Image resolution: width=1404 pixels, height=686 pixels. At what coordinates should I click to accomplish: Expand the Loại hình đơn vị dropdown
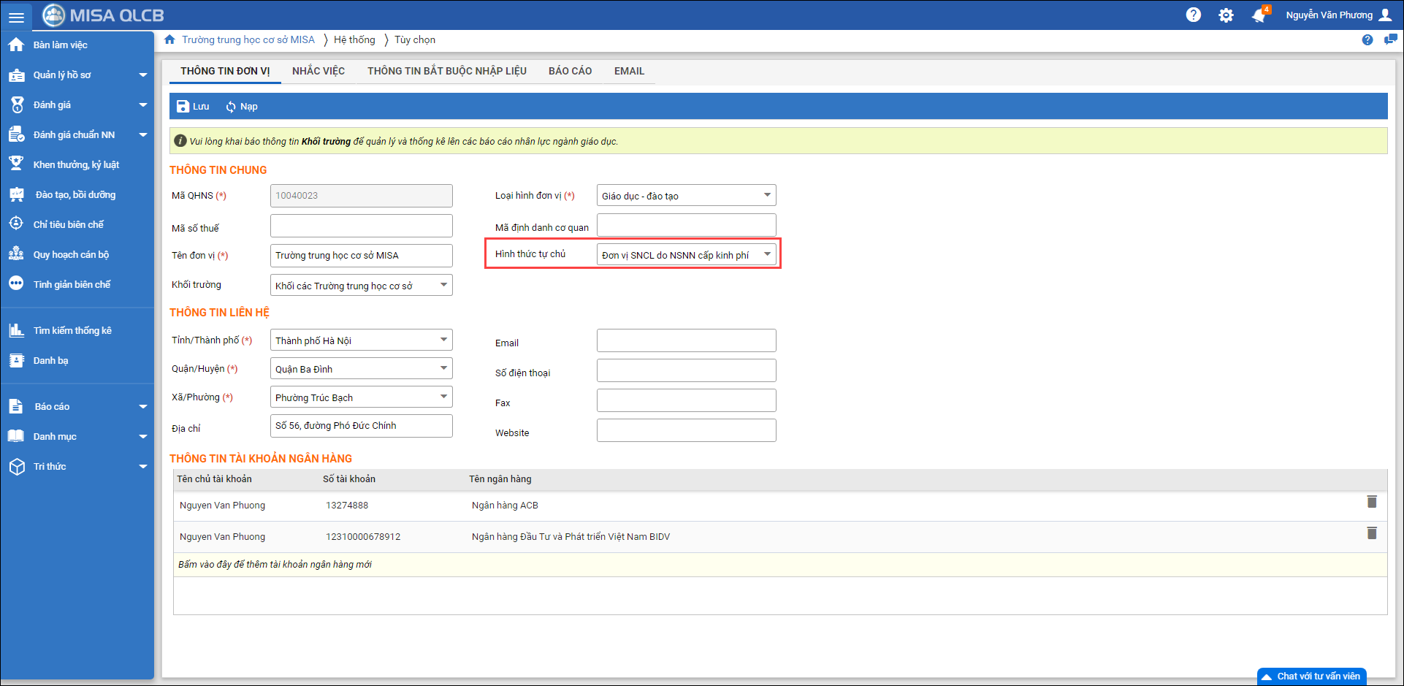766,195
